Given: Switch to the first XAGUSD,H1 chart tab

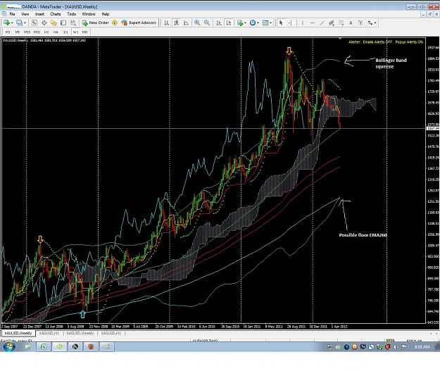Looking at the screenshot, I should tap(49, 334).
